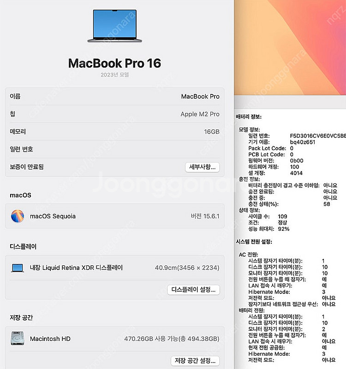Screen dimensions: 346x369
Task: Click the Macintosh HD name text
Action: [x=50, y=339]
